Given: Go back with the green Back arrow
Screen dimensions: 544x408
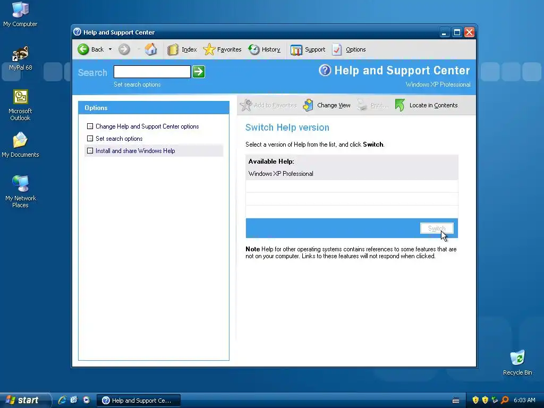Looking at the screenshot, I should 90,49.
